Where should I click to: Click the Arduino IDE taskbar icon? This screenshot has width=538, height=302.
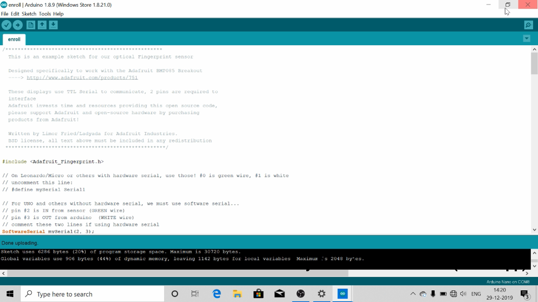click(x=342, y=294)
